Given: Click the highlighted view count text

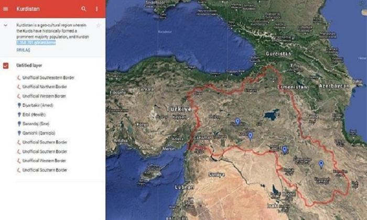Looking at the screenshot, I should [x=36, y=43].
